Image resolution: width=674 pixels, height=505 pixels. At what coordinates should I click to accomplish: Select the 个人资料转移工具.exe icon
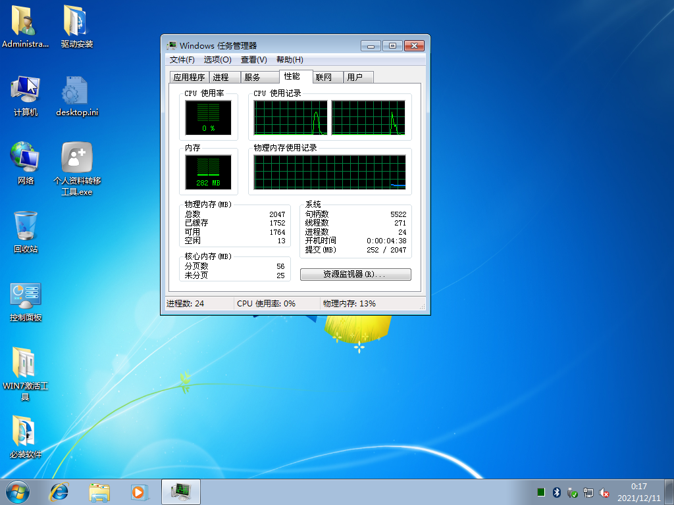pos(77,169)
